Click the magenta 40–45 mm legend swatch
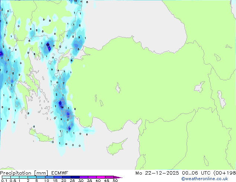Image resolution: width=236 pixels, height=182 pixels. coord(101,178)
